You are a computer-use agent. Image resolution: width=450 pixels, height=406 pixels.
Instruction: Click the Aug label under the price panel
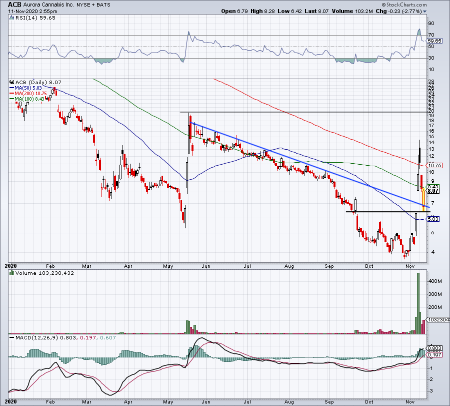click(289, 266)
